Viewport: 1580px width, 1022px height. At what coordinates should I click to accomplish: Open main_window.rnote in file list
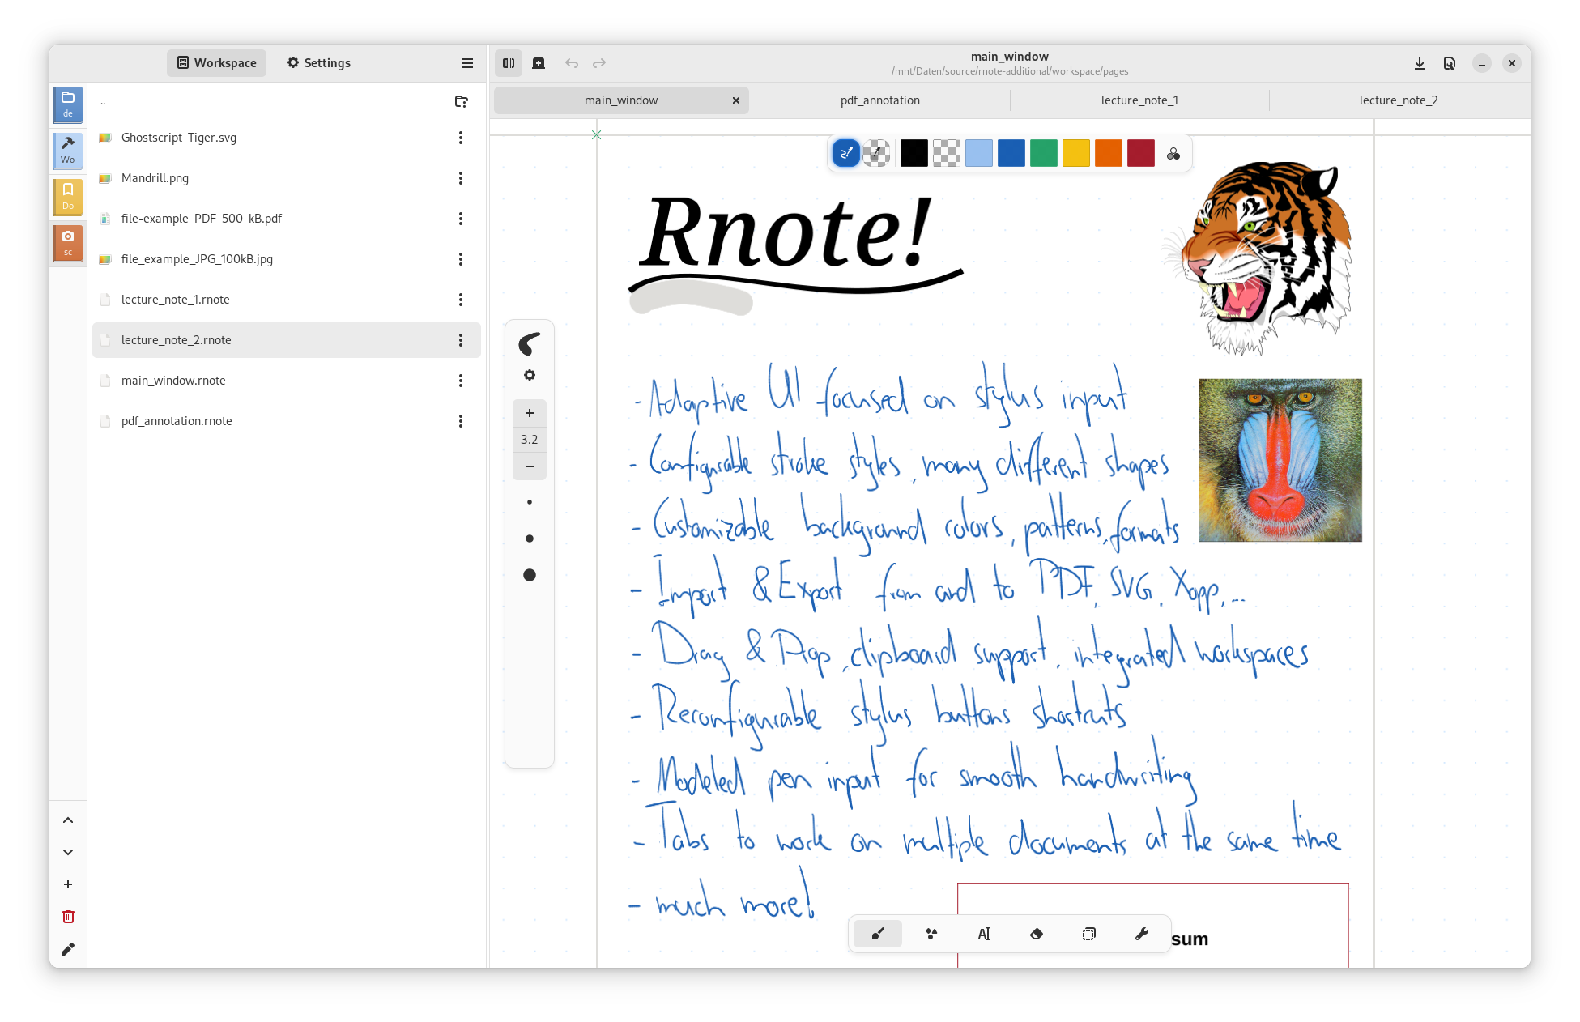click(x=173, y=381)
